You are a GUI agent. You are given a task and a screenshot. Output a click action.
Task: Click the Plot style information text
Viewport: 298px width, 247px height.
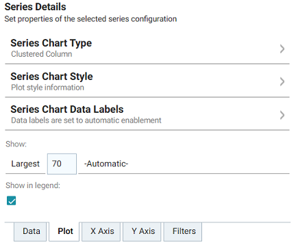[47, 88]
